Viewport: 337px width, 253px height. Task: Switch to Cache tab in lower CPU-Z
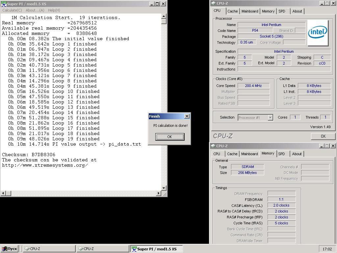tap(232, 154)
